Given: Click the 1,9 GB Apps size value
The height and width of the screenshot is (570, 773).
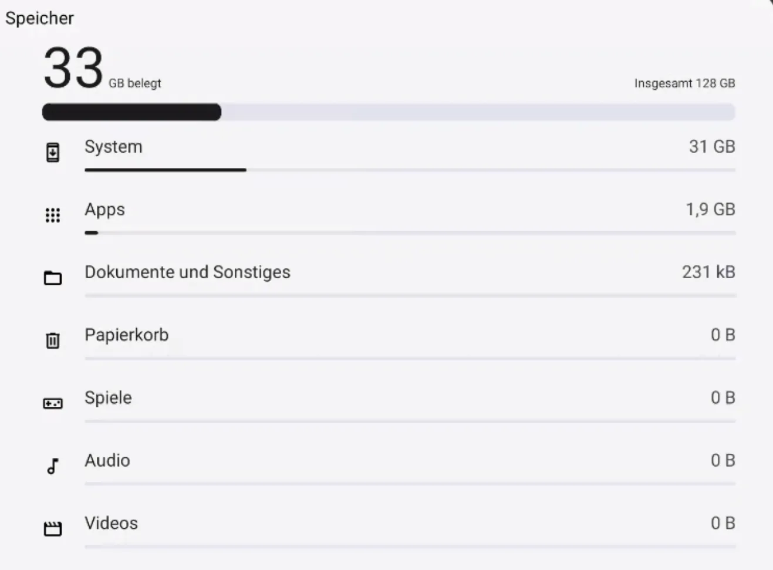Looking at the screenshot, I should click(x=710, y=210).
